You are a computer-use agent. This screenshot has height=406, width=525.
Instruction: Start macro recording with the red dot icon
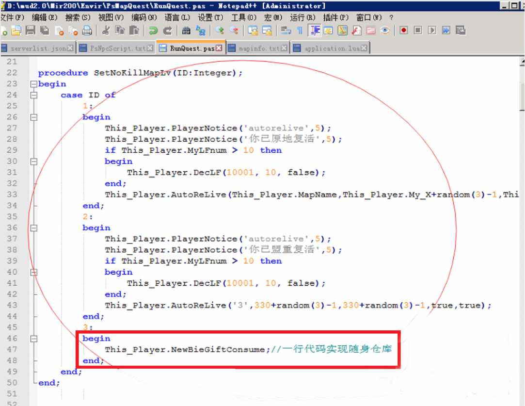coord(404,31)
